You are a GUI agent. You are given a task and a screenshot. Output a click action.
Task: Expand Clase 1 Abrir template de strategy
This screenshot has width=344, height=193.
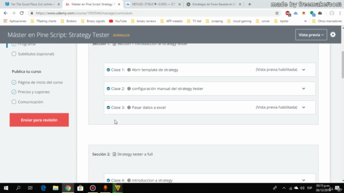[304, 70]
